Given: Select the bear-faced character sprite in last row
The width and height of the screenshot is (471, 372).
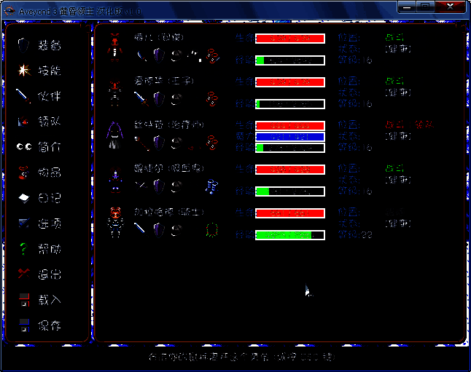Looking at the screenshot, I should coord(115,221).
